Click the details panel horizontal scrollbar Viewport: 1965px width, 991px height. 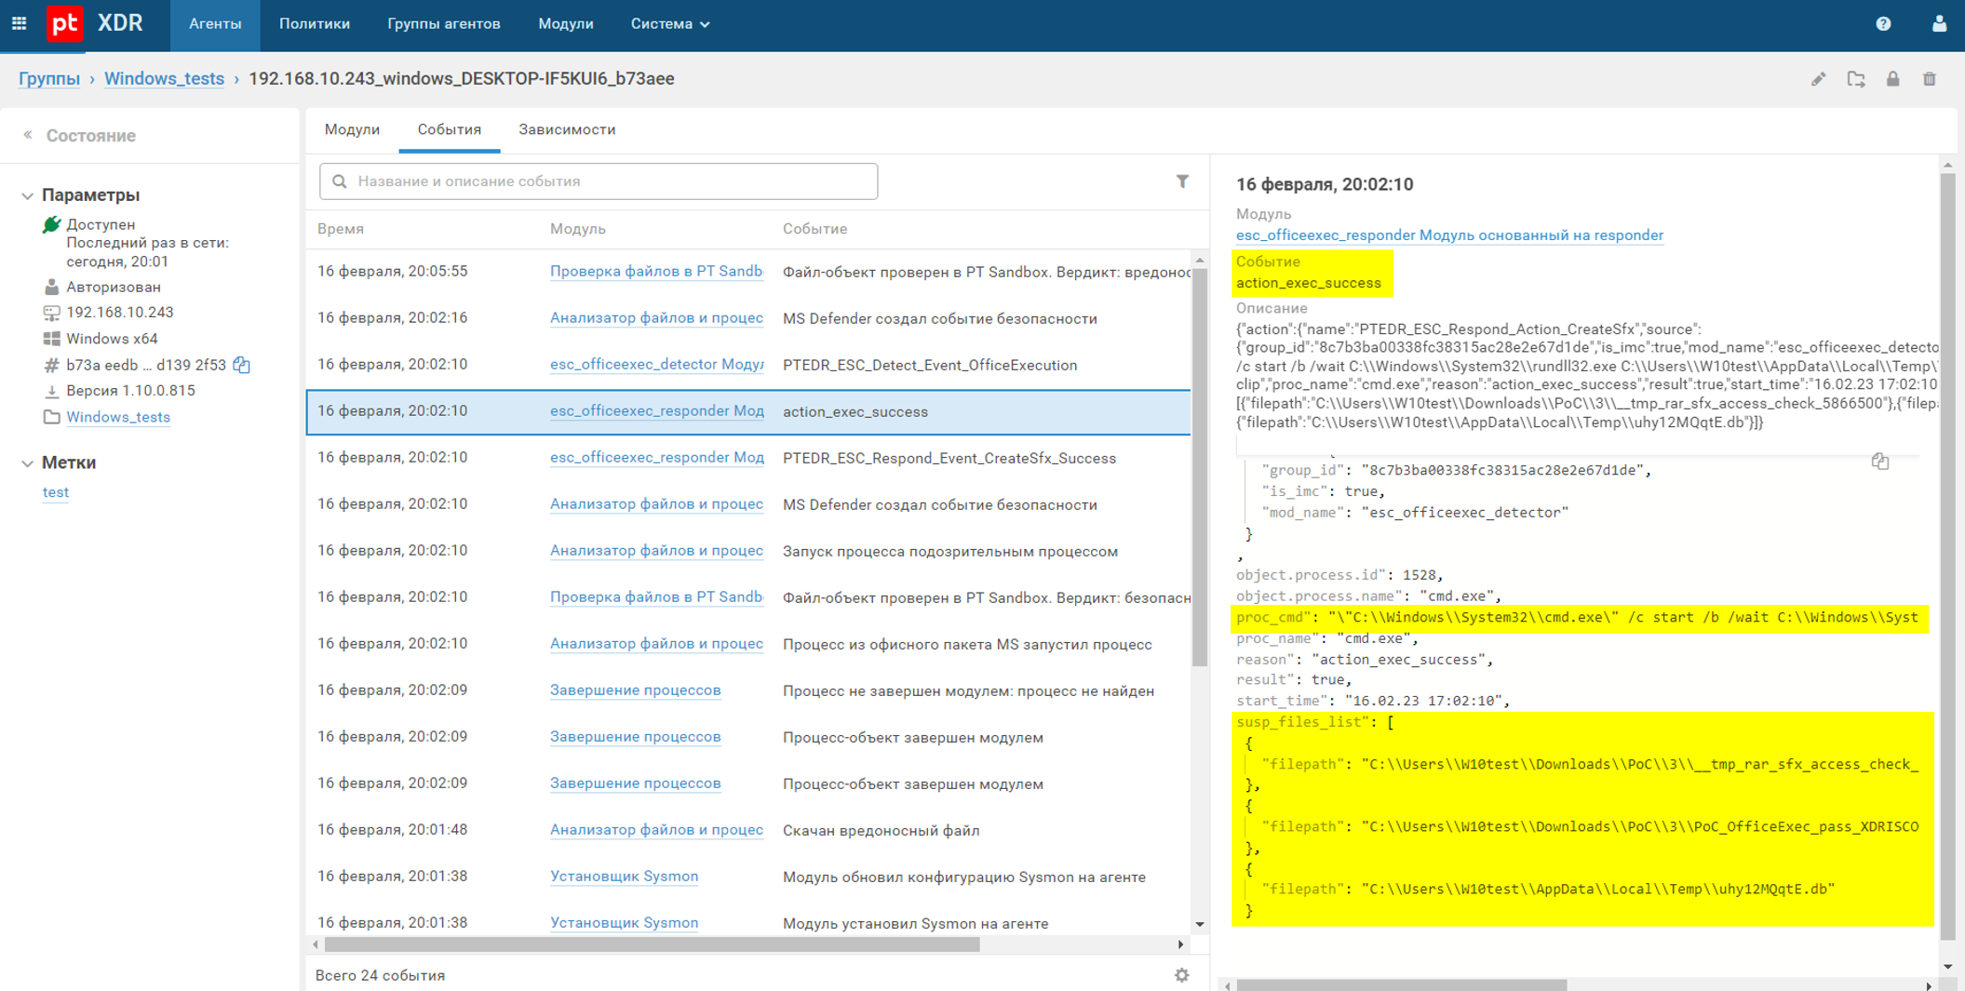point(1401,984)
